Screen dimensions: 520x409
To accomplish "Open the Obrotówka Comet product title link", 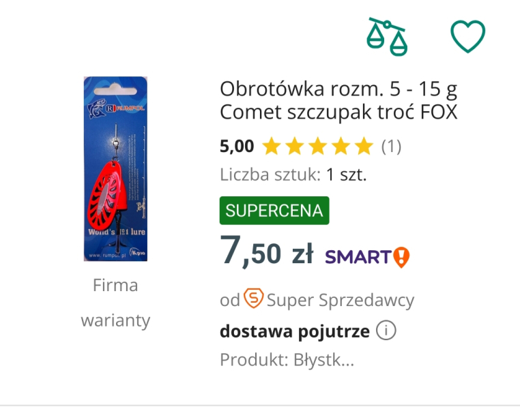I will tap(338, 100).
